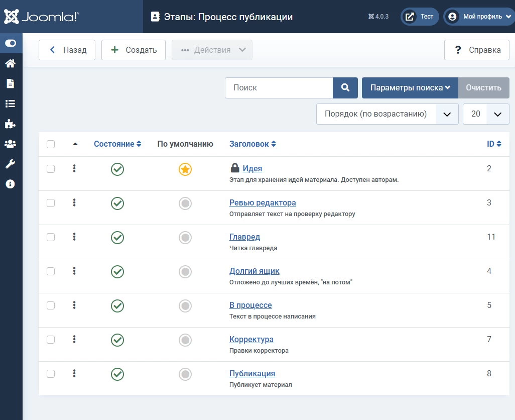The width and height of the screenshot is (515, 420).
Task: Set Публикация as default stage
Action: pyautogui.click(x=185, y=374)
